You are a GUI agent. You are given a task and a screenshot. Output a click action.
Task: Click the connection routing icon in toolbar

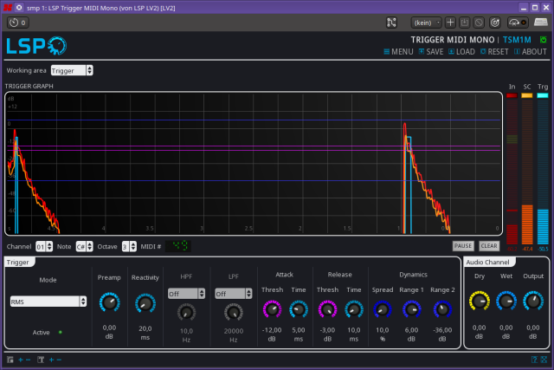pos(391,22)
